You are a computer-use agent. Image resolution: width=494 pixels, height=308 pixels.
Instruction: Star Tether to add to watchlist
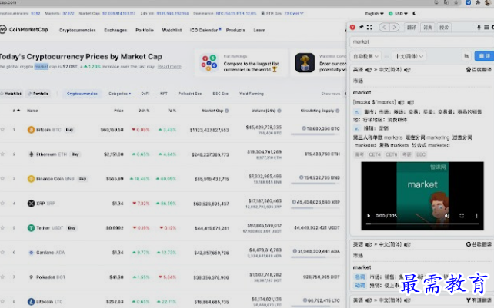(2, 228)
